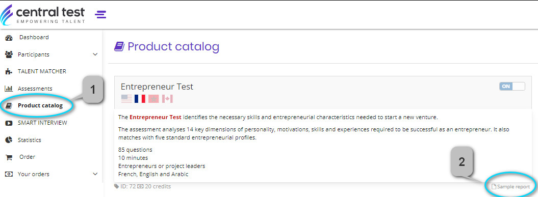Open the Product catalog menu item
Image resolution: width=538 pixels, height=197 pixels.
(40, 105)
